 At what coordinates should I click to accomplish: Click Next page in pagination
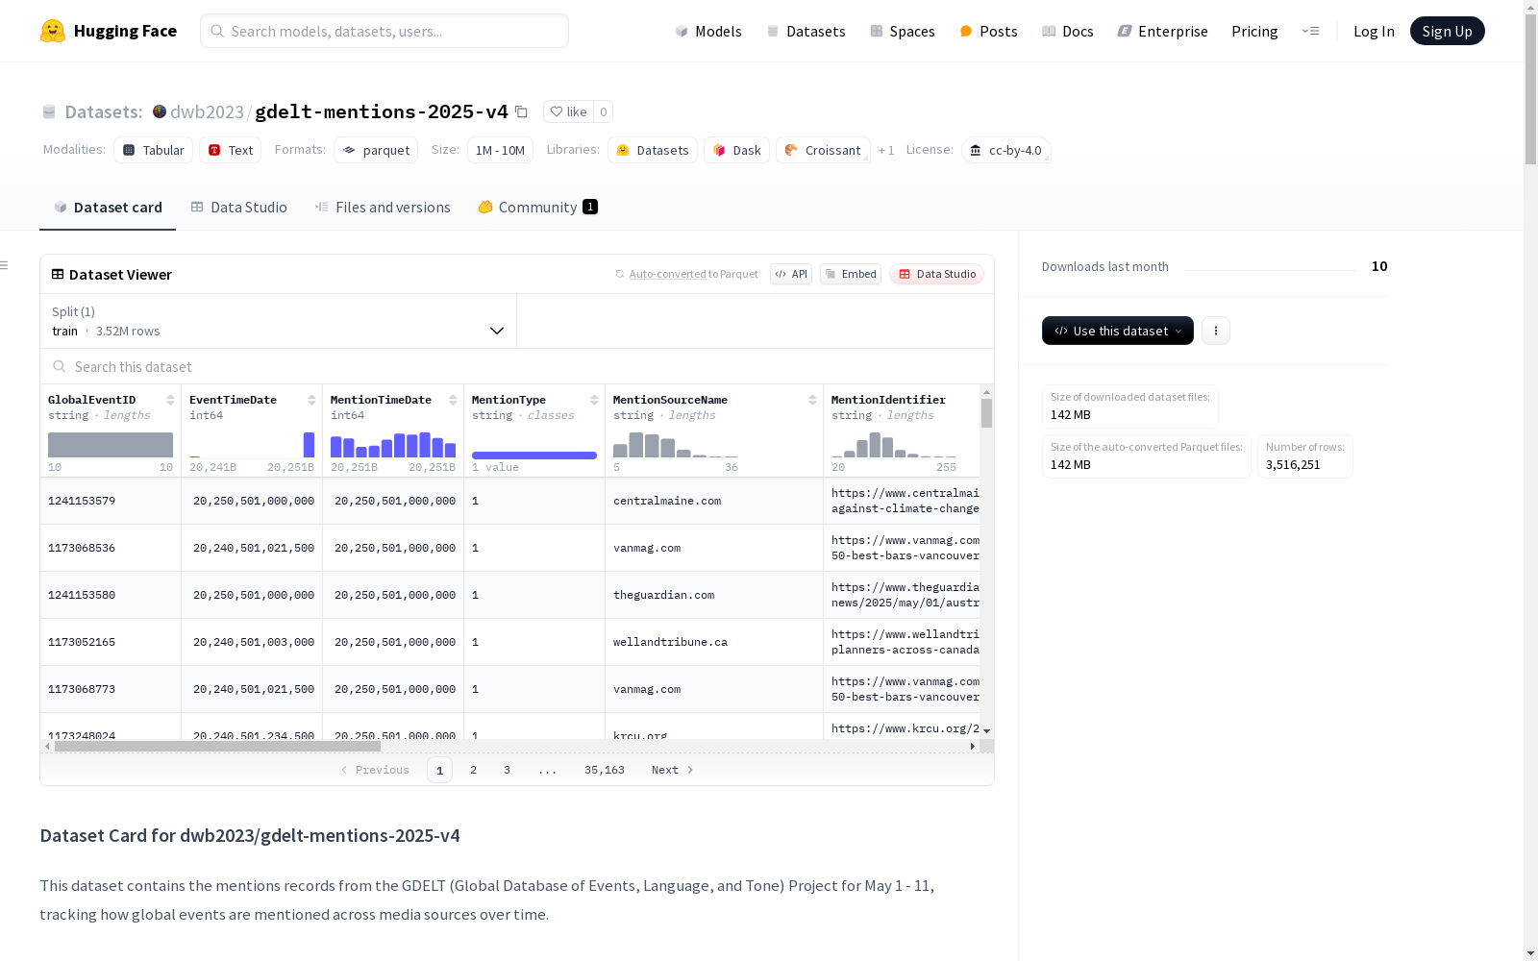[672, 770]
